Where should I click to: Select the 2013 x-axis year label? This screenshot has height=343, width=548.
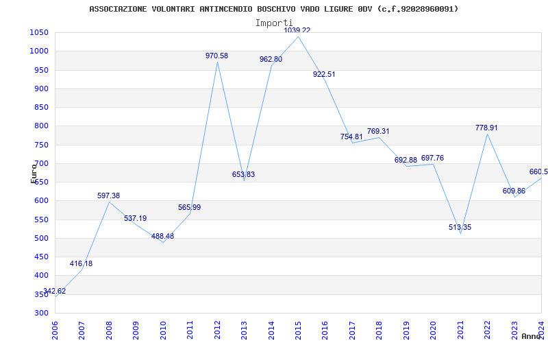coord(244,330)
